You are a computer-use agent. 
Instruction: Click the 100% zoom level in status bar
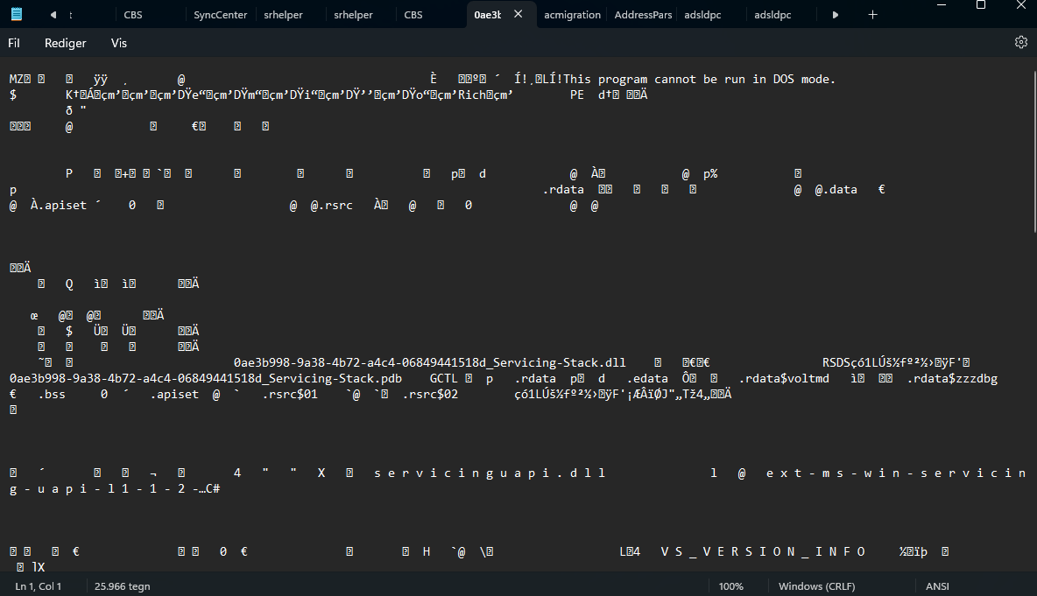click(730, 586)
